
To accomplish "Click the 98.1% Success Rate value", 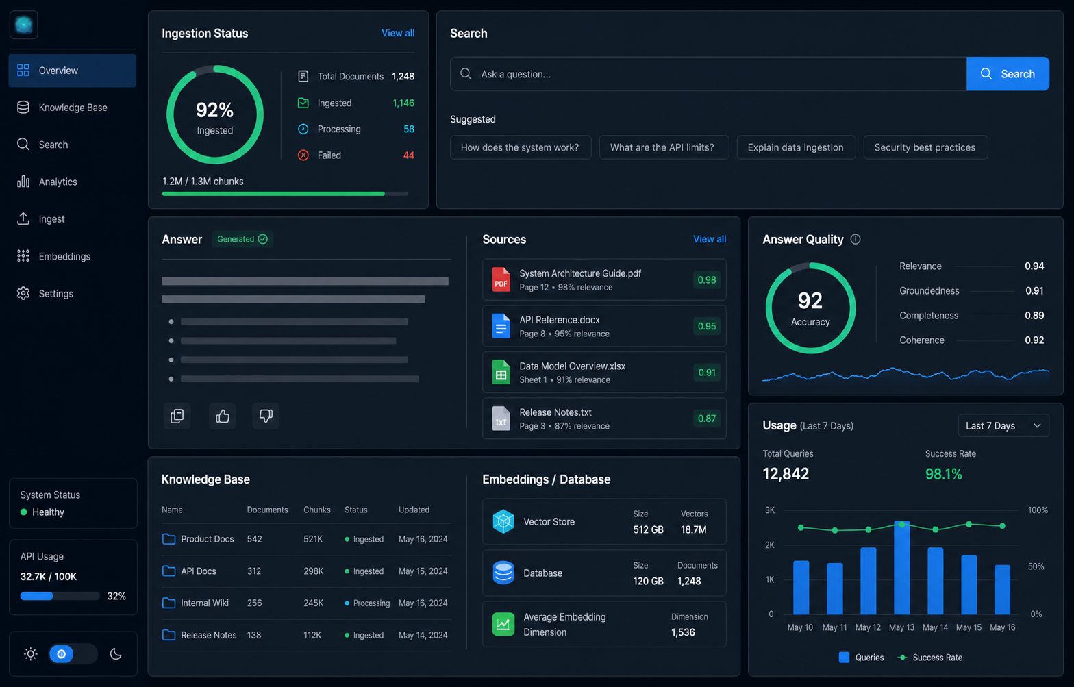I will tap(944, 474).
